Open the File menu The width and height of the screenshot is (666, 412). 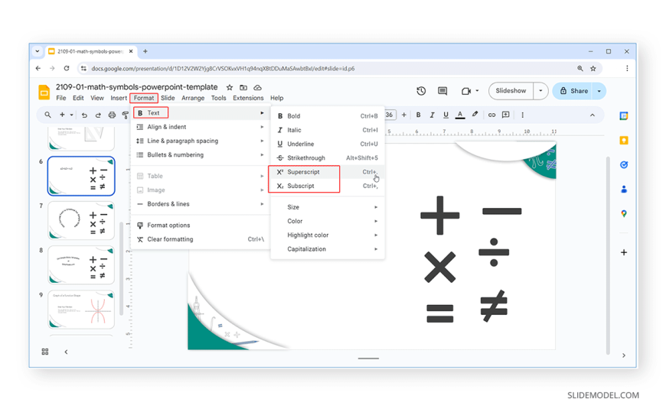pos(60,98)
